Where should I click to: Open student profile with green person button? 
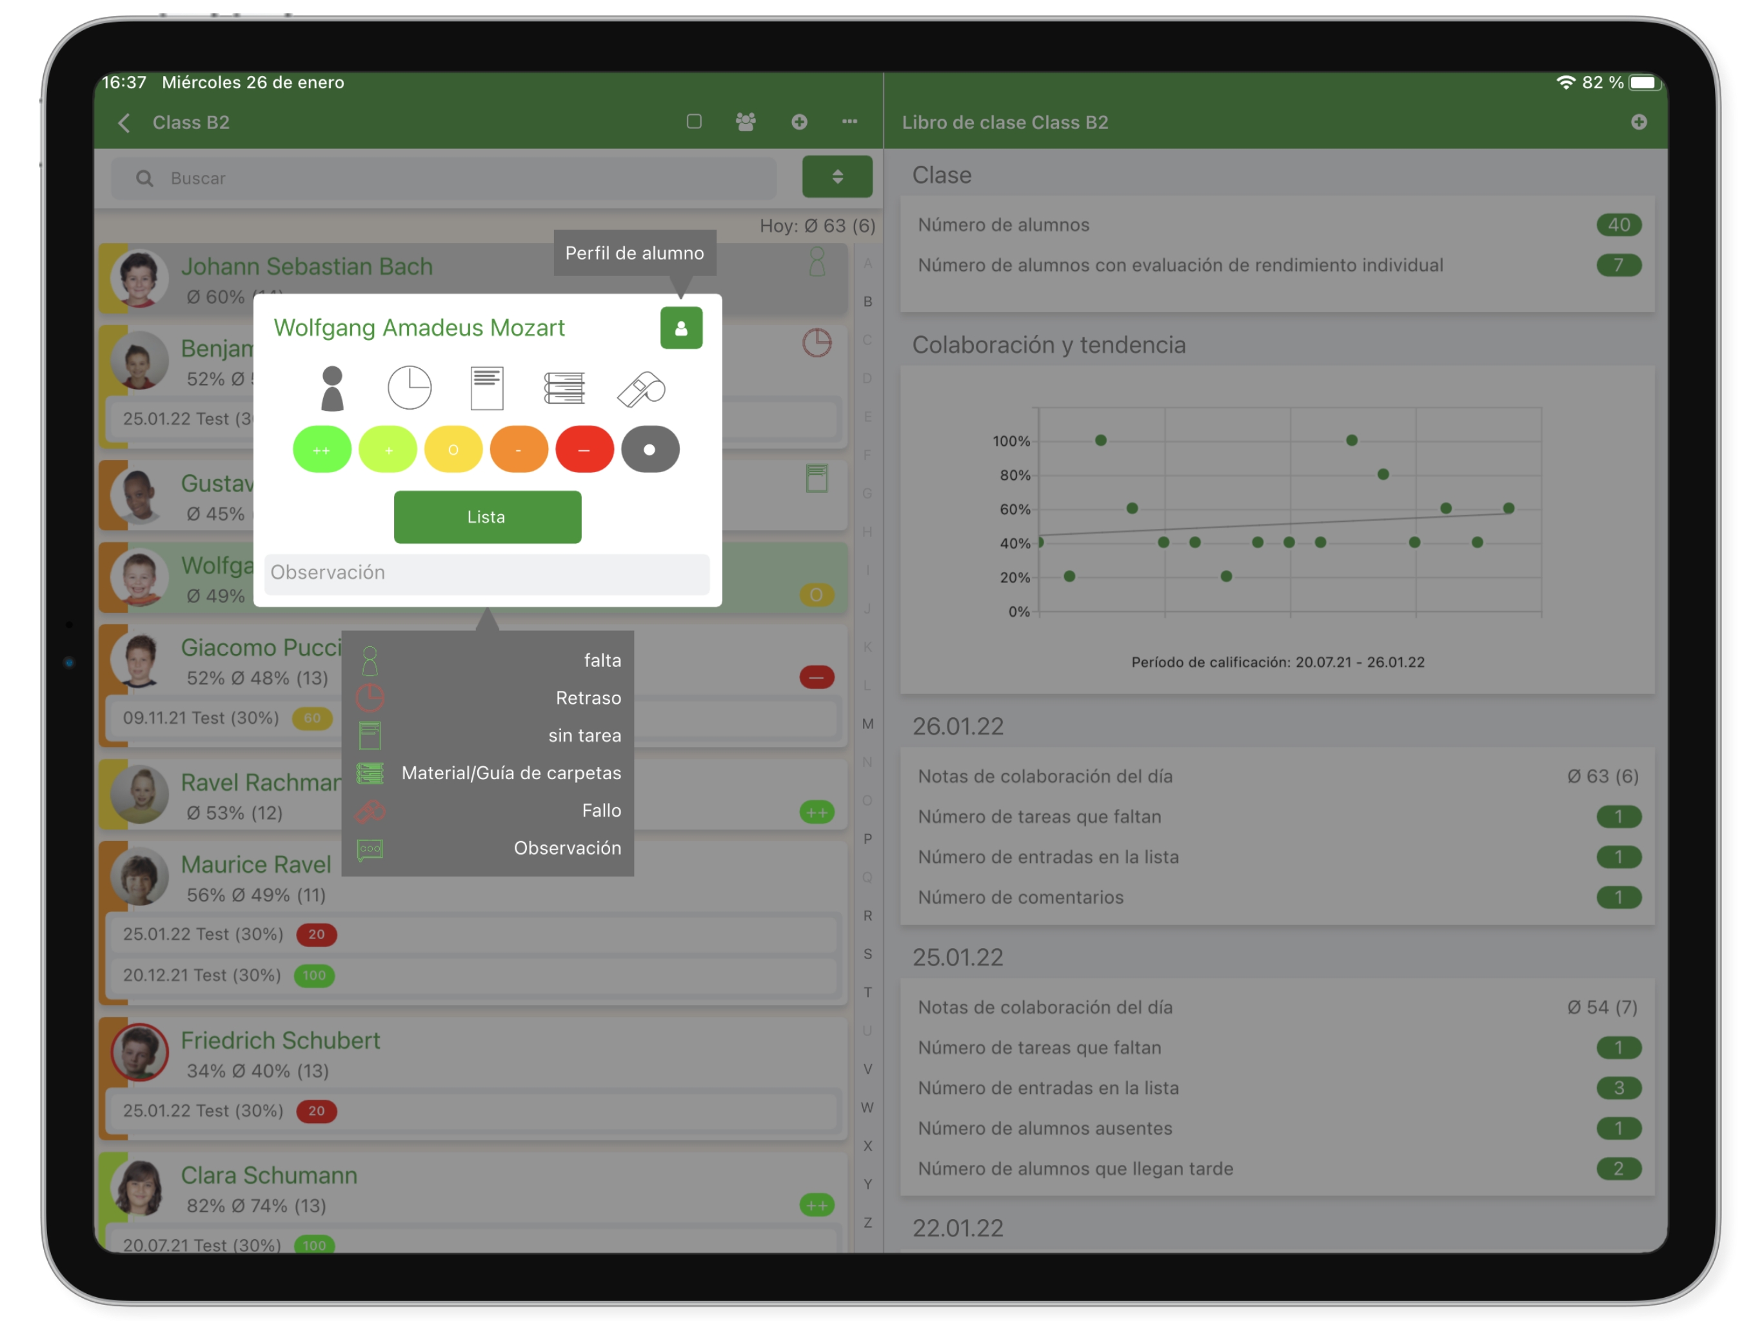pyautogui.click(x=681, y=328)
